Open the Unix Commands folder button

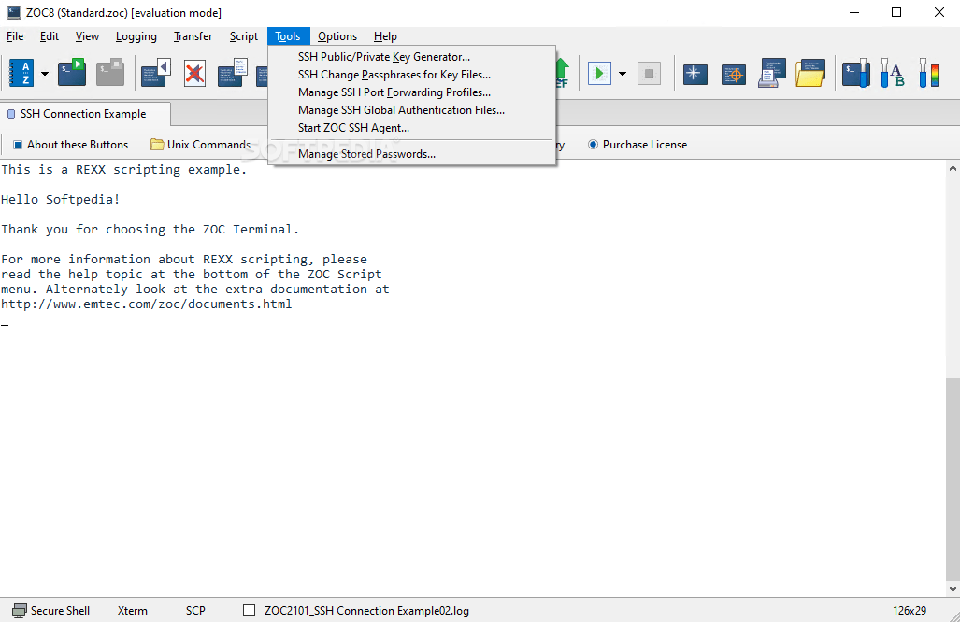pos(201,145)
